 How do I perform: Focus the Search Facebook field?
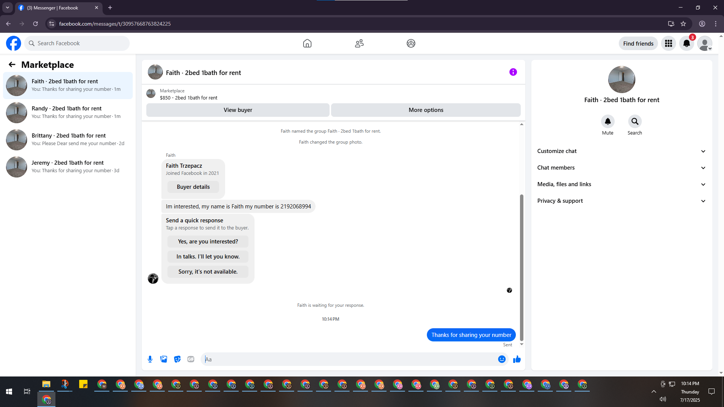(77, 43)
